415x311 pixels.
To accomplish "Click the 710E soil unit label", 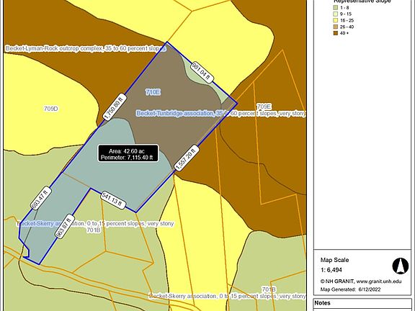I will (153, 92).
